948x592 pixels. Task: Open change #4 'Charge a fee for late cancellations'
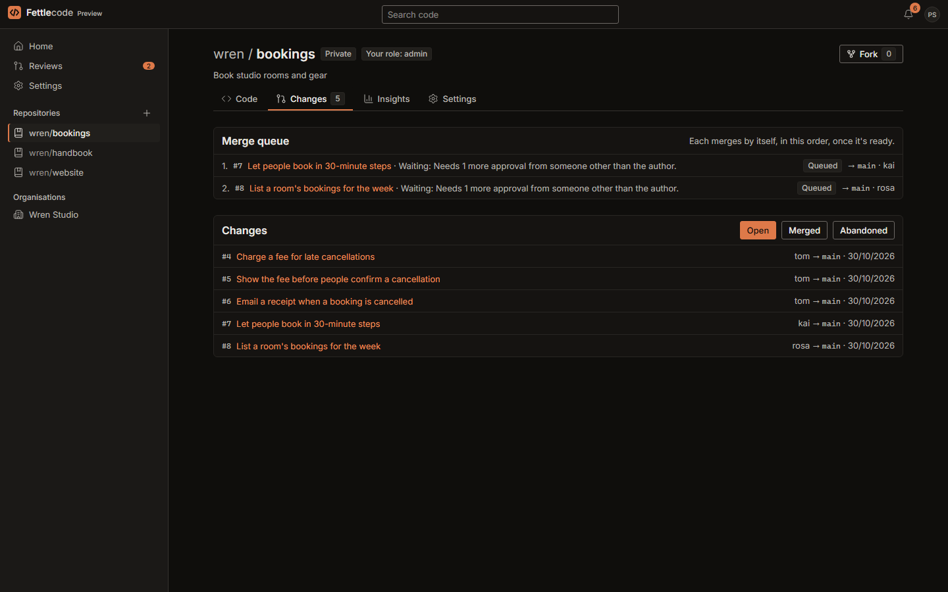coord(305,257)
